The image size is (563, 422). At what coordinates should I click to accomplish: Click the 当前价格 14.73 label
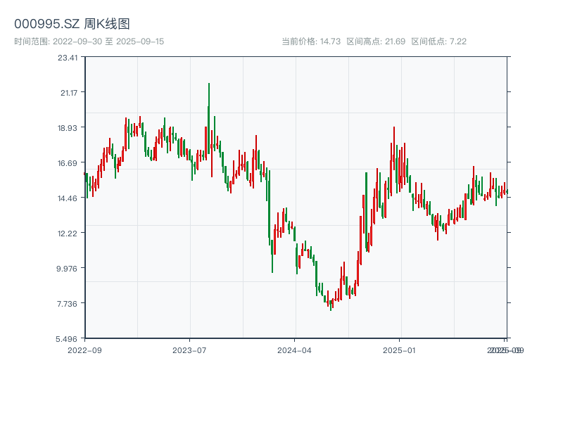tap(311, 41)
